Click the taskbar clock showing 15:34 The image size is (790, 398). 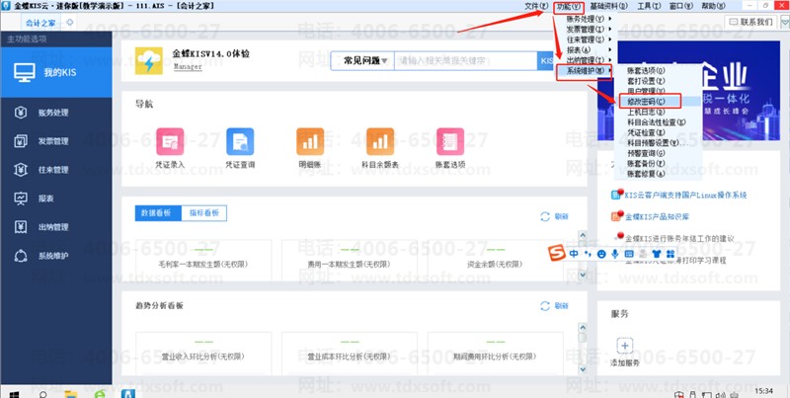click(764, 391)
